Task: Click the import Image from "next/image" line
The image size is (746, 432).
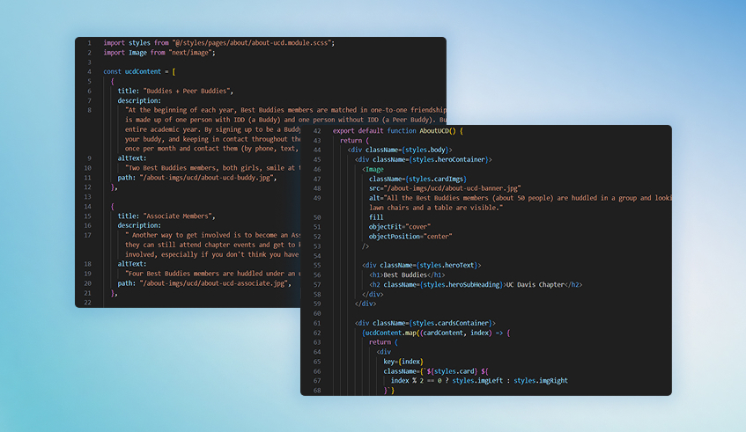Action: tap(159, 53)
